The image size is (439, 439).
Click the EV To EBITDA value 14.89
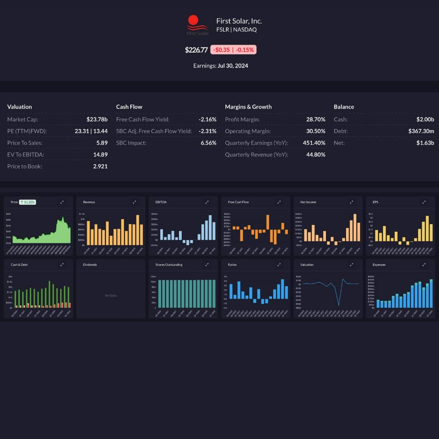(100, 154)
